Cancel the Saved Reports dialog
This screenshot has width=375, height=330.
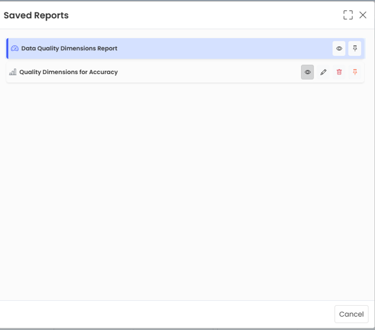(x=351, y=314)
